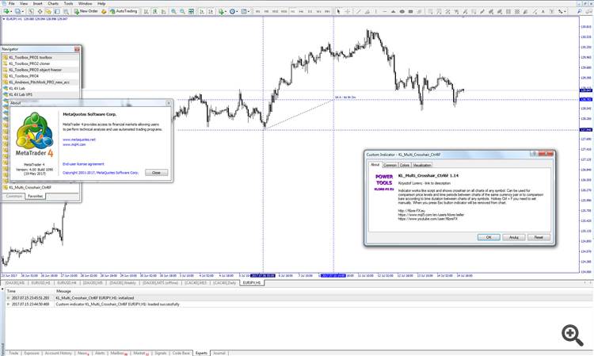Switch to Common tab in indicator dialog
The height and width of the screenshot is (356, 594).
point(390,165)
